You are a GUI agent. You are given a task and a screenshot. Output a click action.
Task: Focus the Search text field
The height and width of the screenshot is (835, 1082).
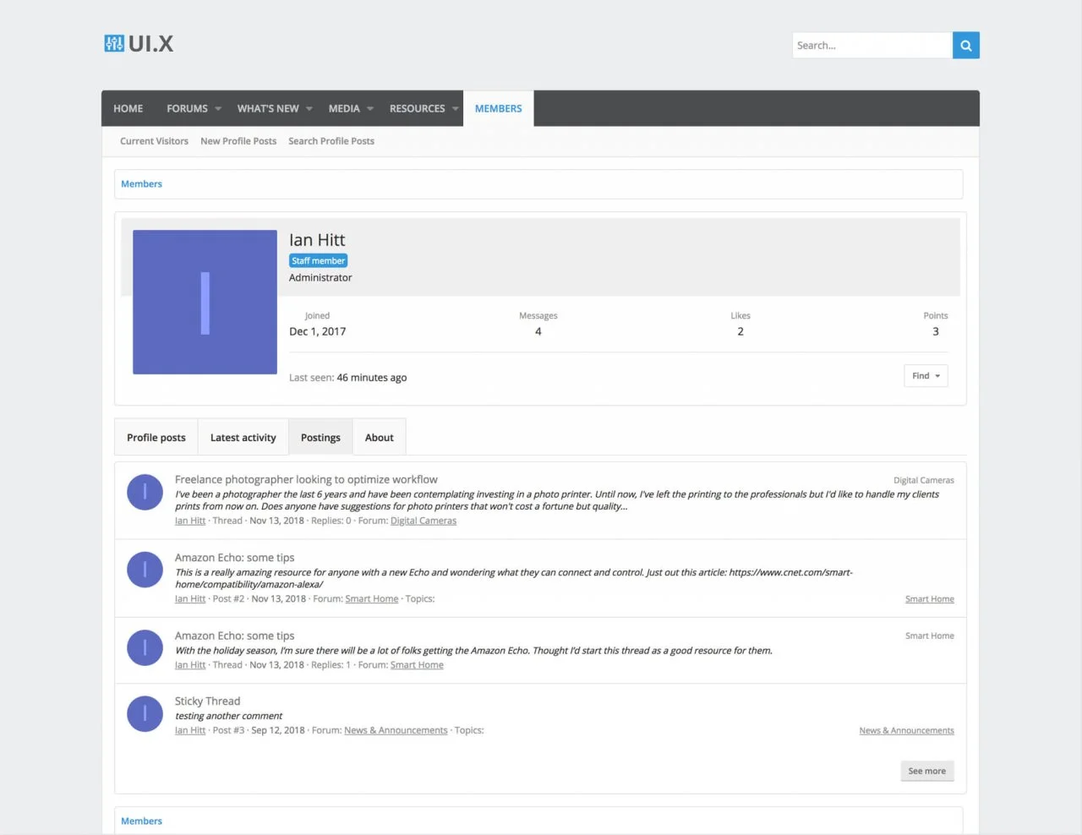coord(872,46)
